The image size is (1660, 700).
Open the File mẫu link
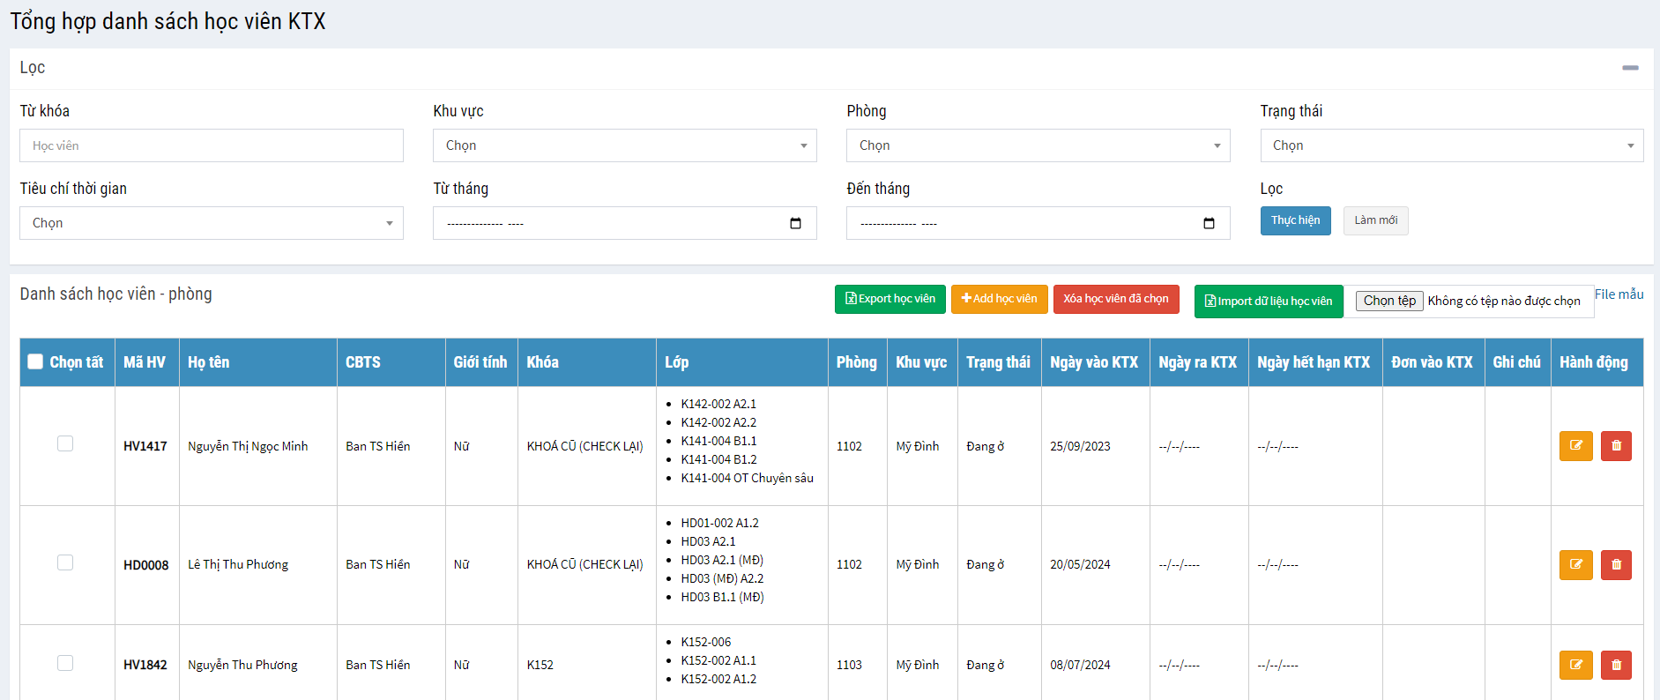coord(1619,294)
